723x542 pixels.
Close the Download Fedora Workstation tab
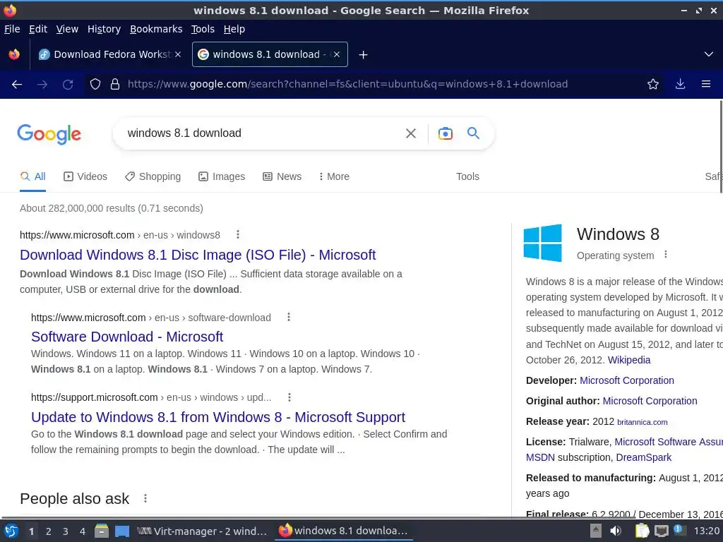[x=178, y=54]
